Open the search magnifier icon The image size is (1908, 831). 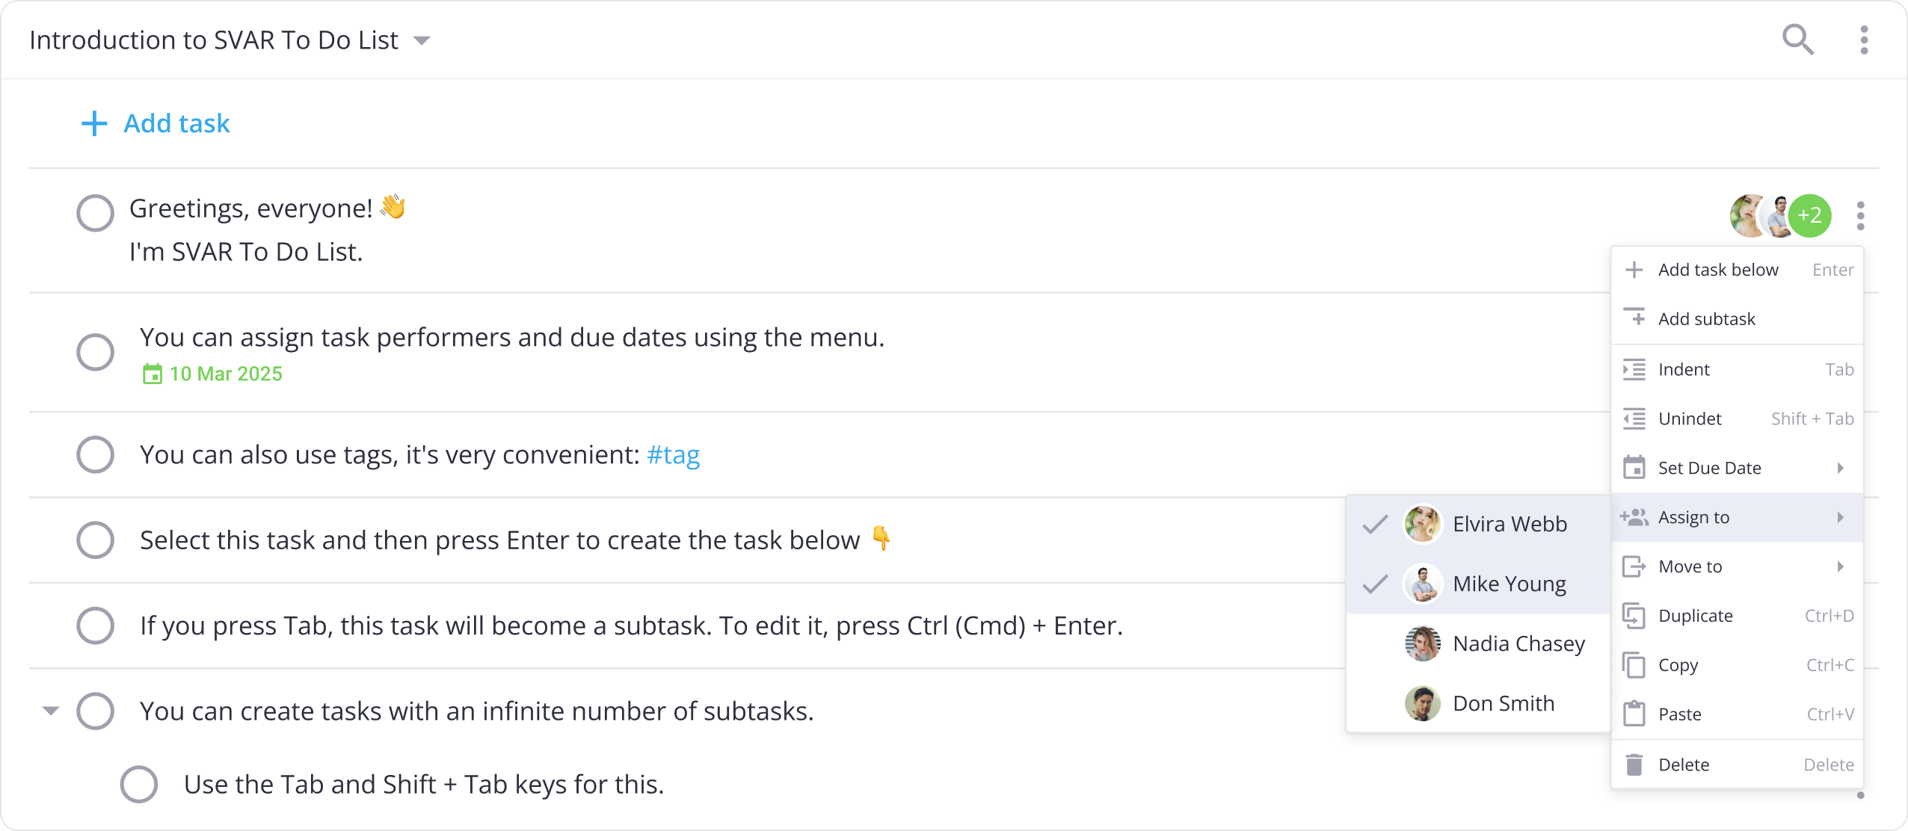(x=1797, y=40)
